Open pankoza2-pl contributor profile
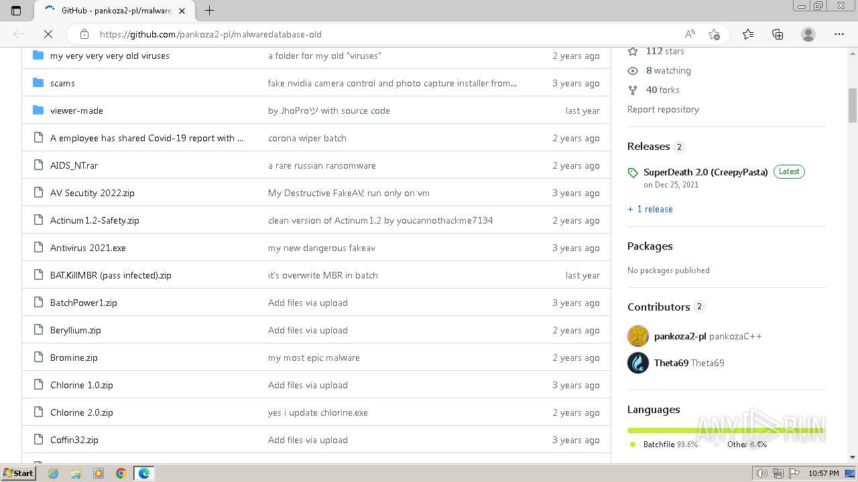The width and height of the screenshot is (858, 482). point(680,336)
